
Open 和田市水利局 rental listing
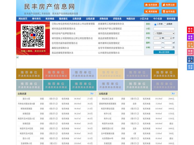pos(108,124)
